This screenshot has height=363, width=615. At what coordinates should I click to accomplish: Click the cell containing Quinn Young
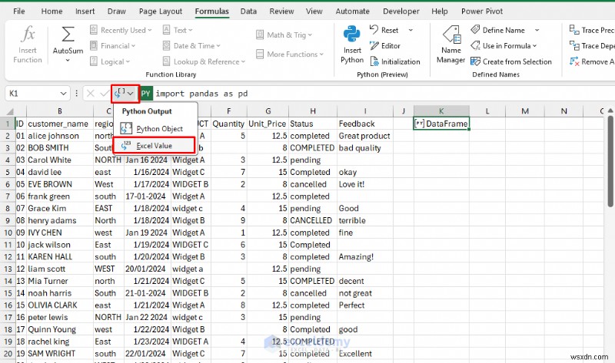coord(60,329)
